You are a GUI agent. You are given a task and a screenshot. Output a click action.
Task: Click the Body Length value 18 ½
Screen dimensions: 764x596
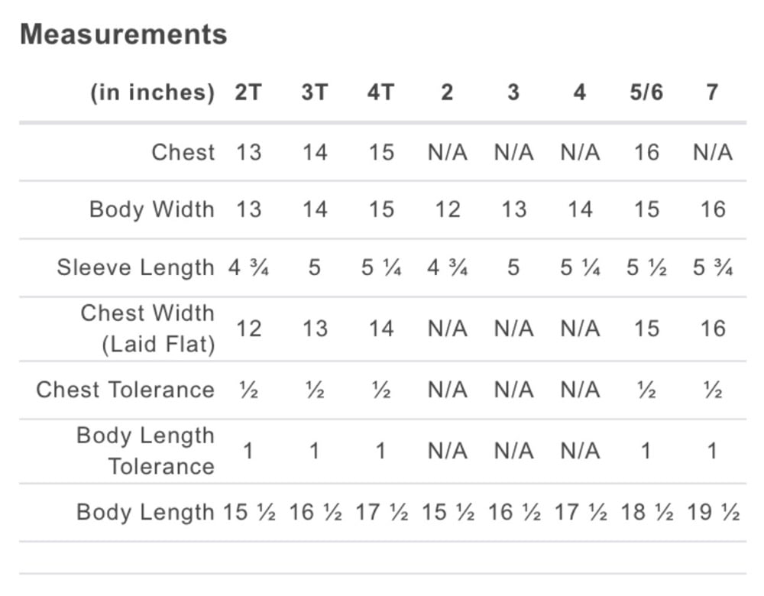coord(647,512)
